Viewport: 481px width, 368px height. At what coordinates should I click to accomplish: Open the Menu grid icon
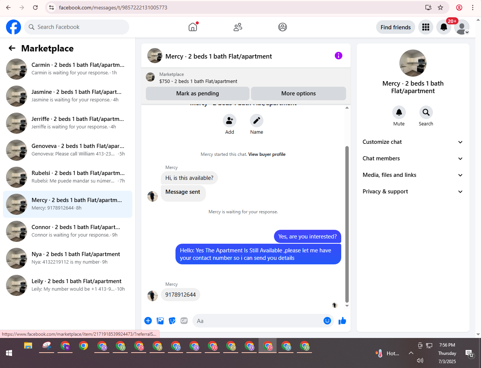426,27
